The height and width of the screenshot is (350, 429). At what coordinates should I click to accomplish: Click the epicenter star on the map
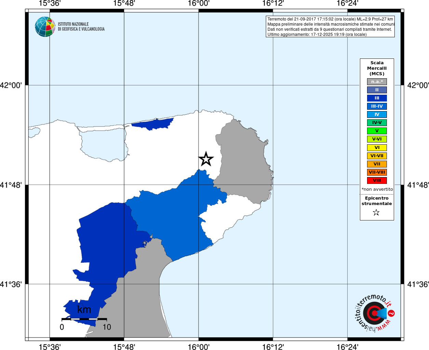coord(206,159)
